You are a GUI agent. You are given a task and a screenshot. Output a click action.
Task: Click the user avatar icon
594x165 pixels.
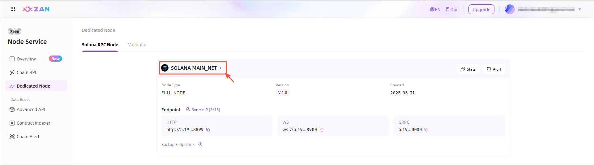[510, 9]
